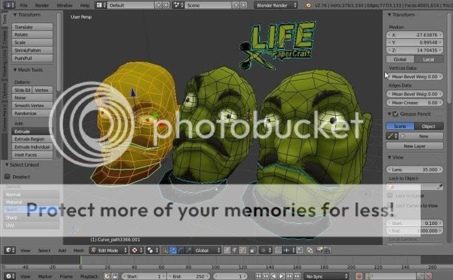Select the translate manipulator arrow icon
The height and width of the screenshot is (280, 453).
tap(173, 250)
